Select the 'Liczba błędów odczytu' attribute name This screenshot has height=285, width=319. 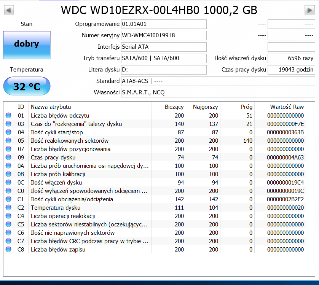click(60, 116)
